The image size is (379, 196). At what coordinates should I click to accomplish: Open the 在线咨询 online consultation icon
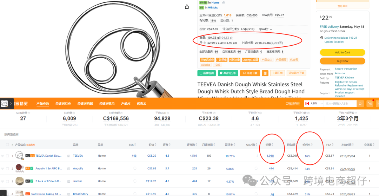tap(287, 104)
